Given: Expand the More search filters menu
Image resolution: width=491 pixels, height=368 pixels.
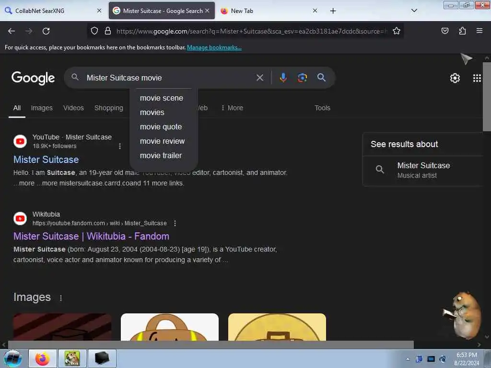Looking at the screenshot, I should pos(232,108).
